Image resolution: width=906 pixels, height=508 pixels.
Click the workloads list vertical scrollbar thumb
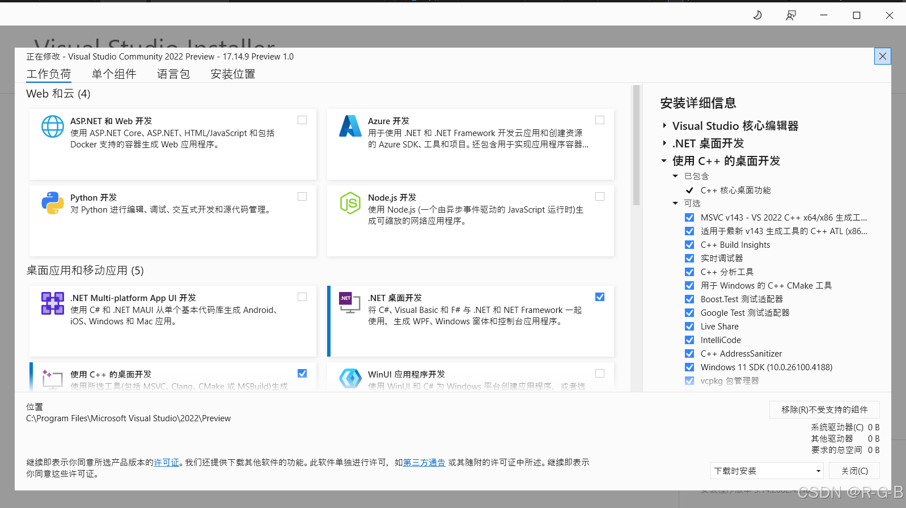(x=636, y=145)
